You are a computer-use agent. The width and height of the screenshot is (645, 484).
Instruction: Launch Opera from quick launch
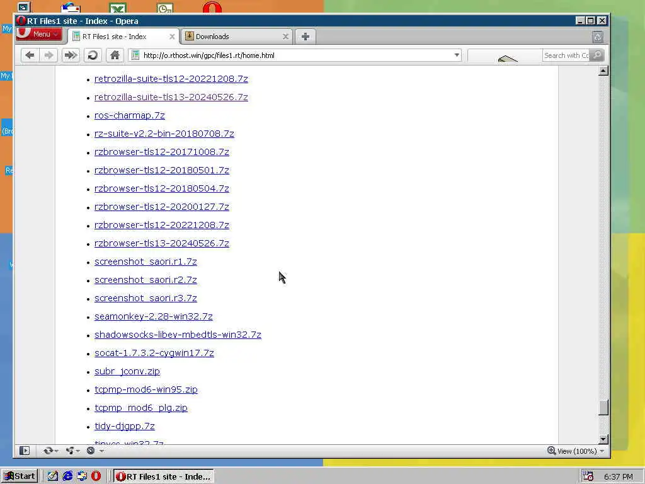point(96,476)
